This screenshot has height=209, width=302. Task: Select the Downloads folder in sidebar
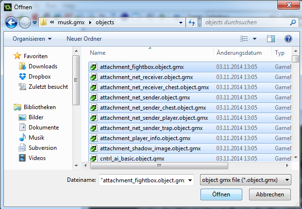point(43,66)
